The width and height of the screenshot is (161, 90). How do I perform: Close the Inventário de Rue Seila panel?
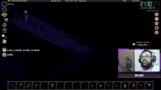[9, 1]
